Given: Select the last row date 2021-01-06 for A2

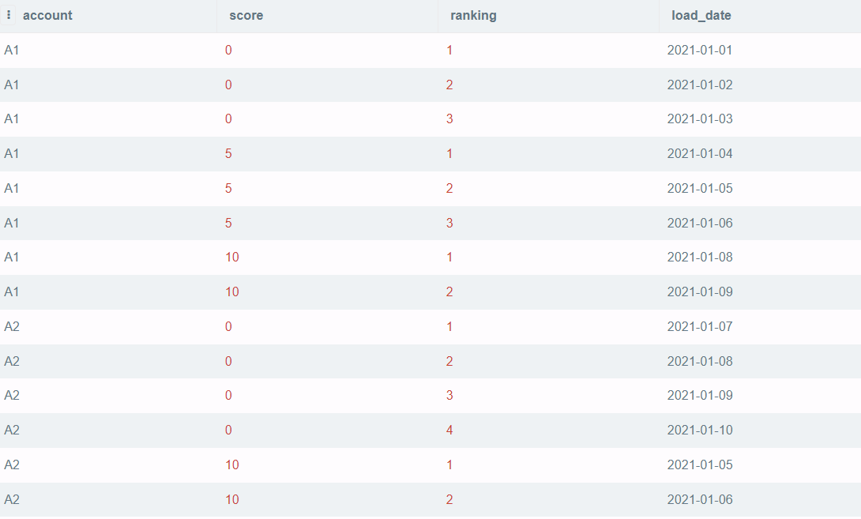Looking at the screenshot, I should click(x=700, y=500).
